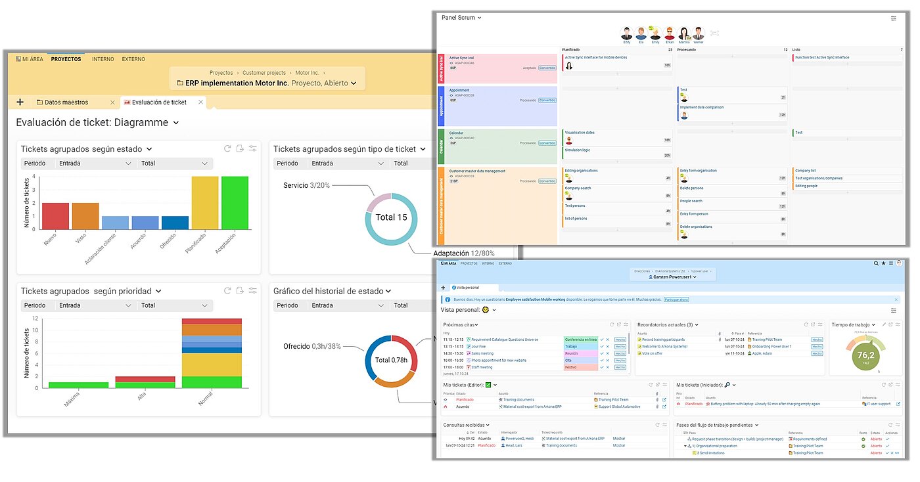The width and height of the screenshot is (920, 482).
Task: Open Vista personal layout settings sliders icon
Action: pos(893,311)
